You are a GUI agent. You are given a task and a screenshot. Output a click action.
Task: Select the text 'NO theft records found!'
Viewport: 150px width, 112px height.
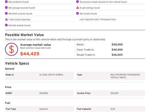[20, 14]
